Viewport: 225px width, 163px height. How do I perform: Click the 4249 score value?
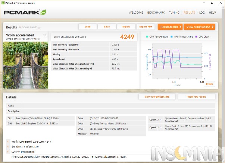click(x=127, y=37)
